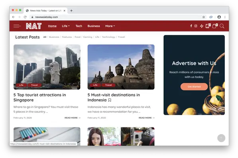Click Read More on the Singapore article
The height and width of the screenshot is (158, 238).
tap(73, 118)
